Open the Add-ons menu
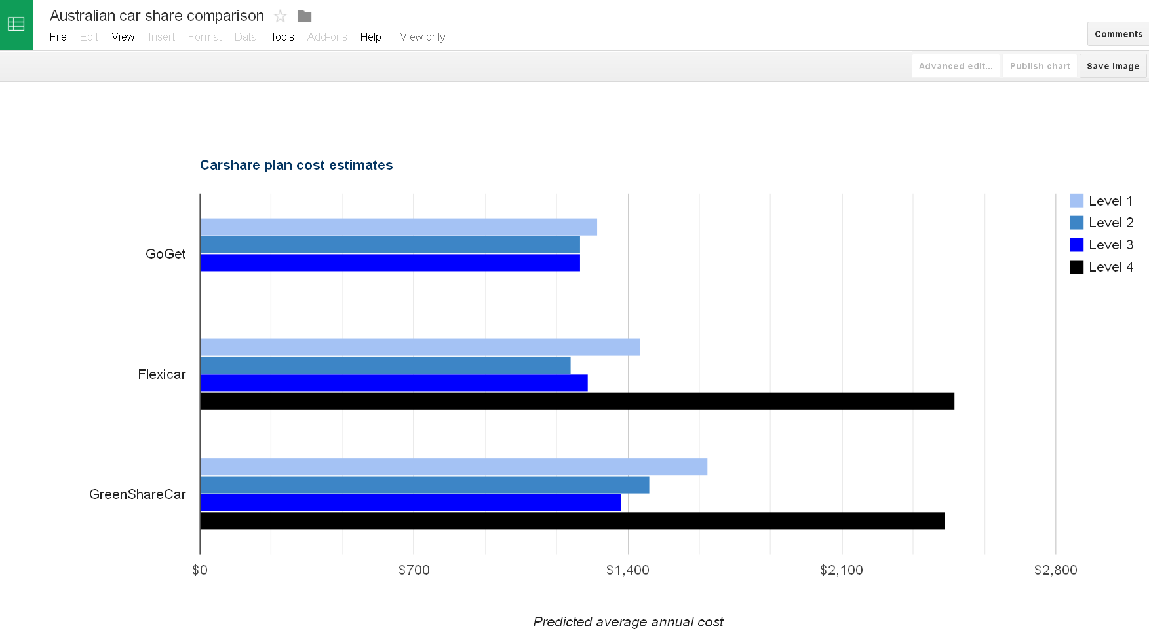Image resolution: width=1149 pixels, height=635 pixels. click(x=327, y=37)
